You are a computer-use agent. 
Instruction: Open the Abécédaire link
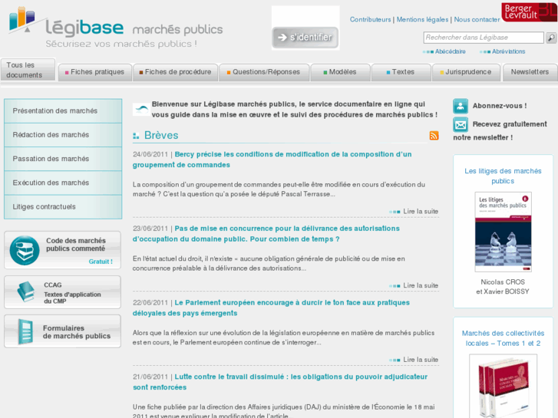pyautogui.click(x=451, y=51)
